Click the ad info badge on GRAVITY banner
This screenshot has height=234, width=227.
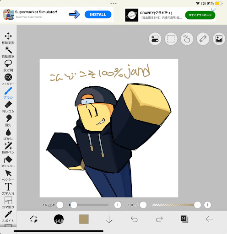213,9
